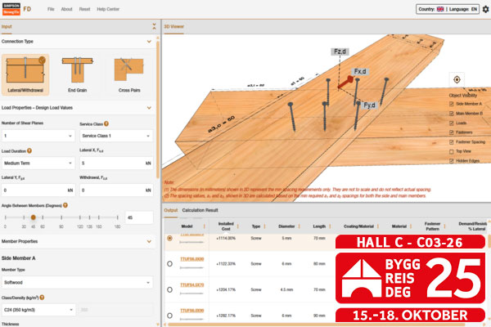Open the Load Duration dropdown
Screen dimensions: 491x327
point(38,163)
